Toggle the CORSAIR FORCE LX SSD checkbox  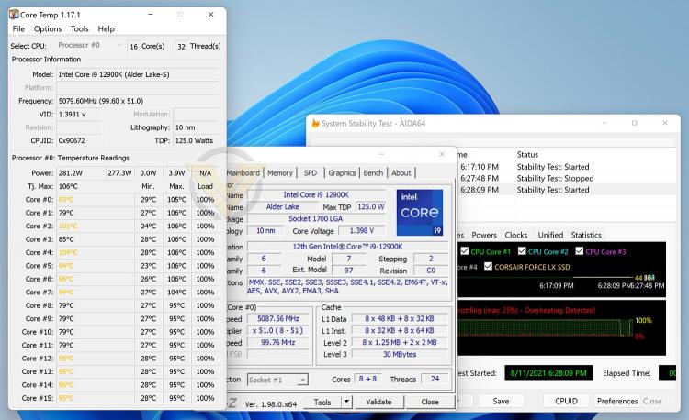[x=488, y=267]
